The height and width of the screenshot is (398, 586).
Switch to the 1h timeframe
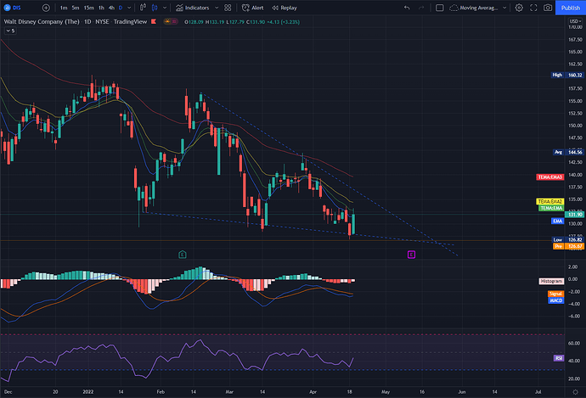click(x=101, y=8)
